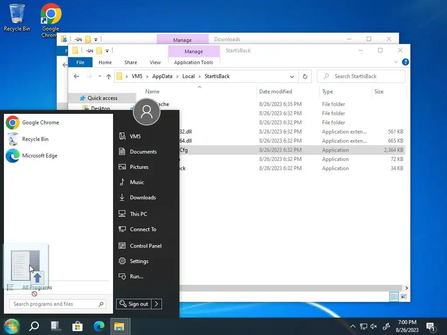This screenshot has width=447, height=335.
Task: Click the Sign out button
Action: click(134, 304)
